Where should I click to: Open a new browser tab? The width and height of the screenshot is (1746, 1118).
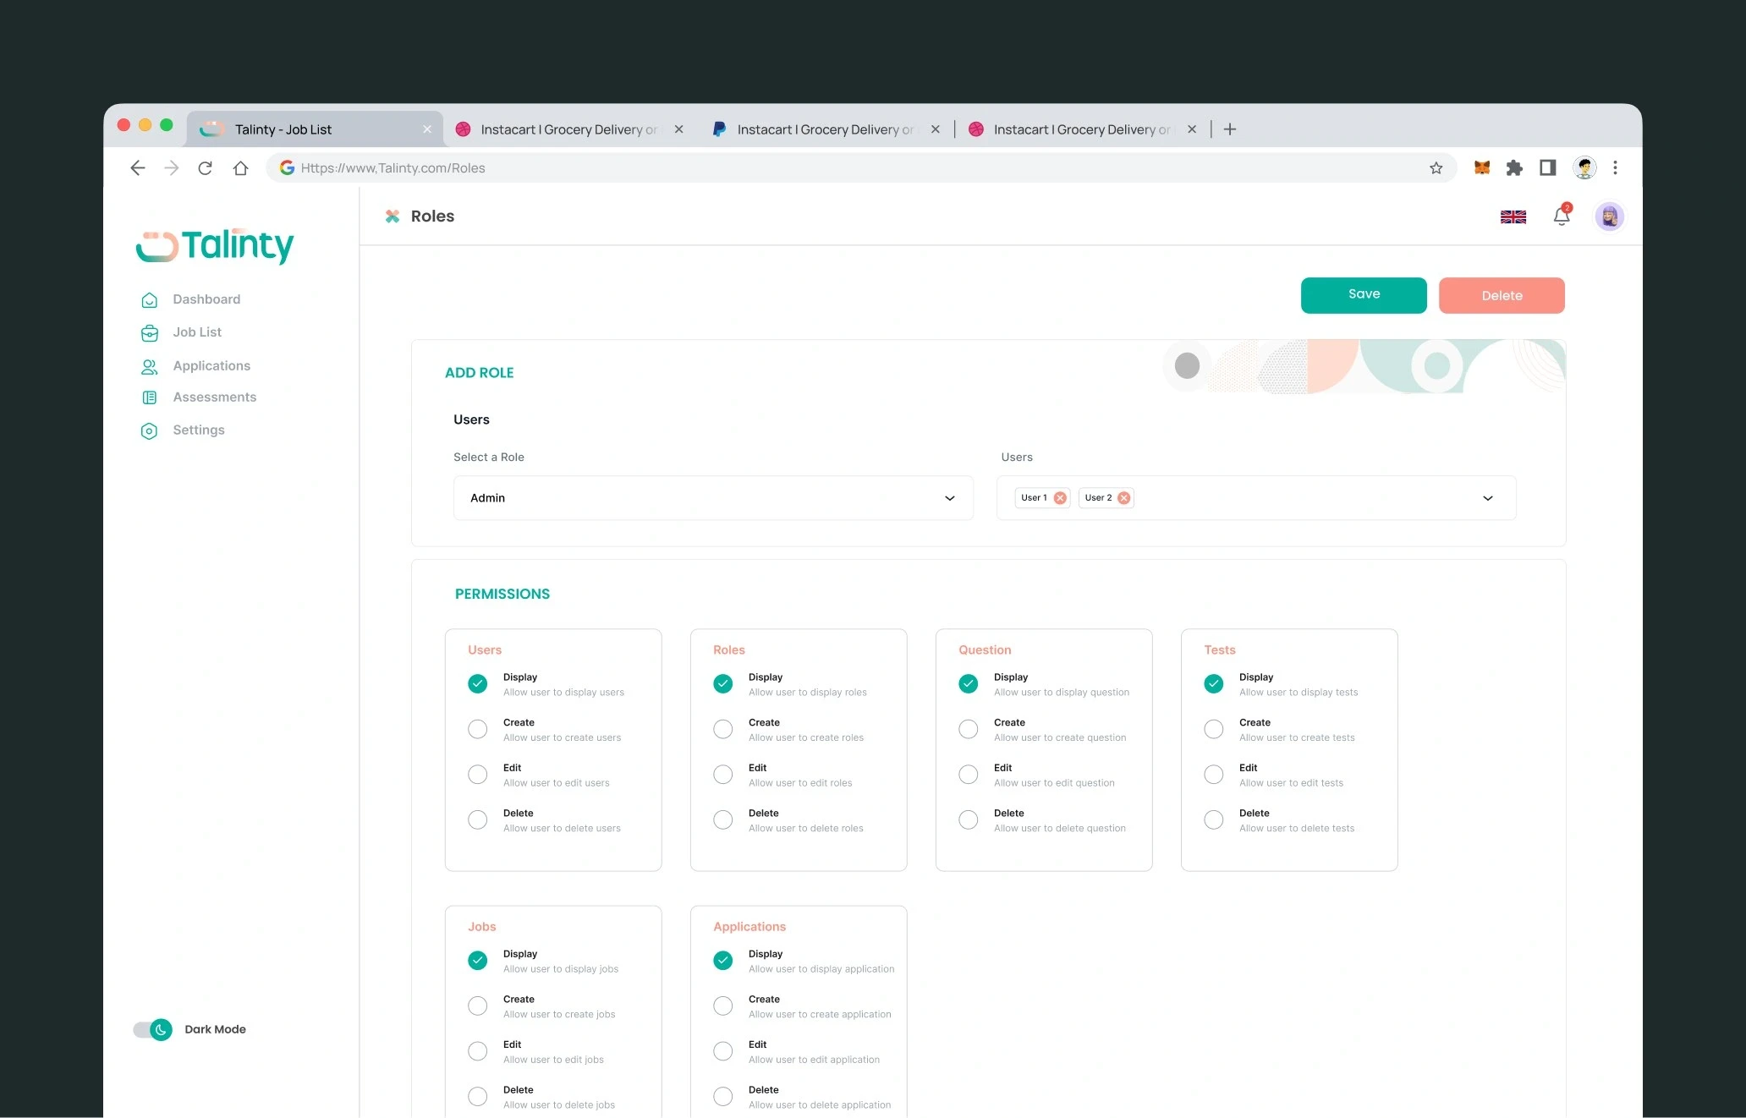(1230, 129)
